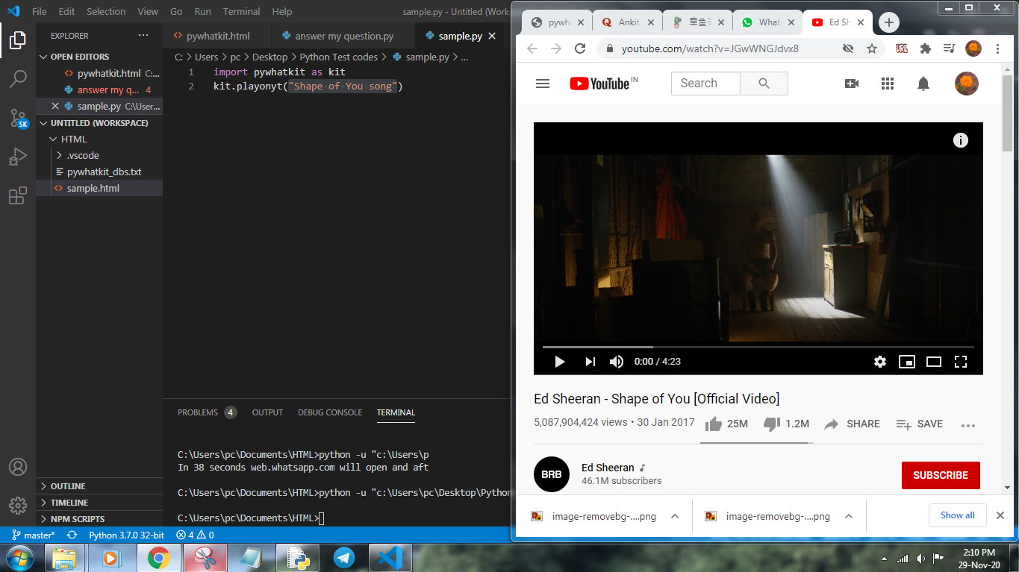1019x572 pixels.
Task: Open the File menu
Action: pyautogui.click(x=40, y=11)
